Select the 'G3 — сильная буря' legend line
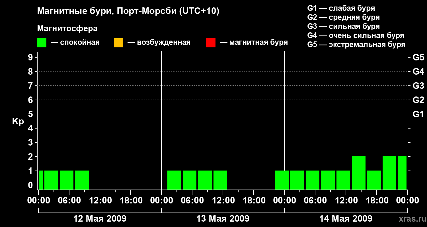 (344, 26)
